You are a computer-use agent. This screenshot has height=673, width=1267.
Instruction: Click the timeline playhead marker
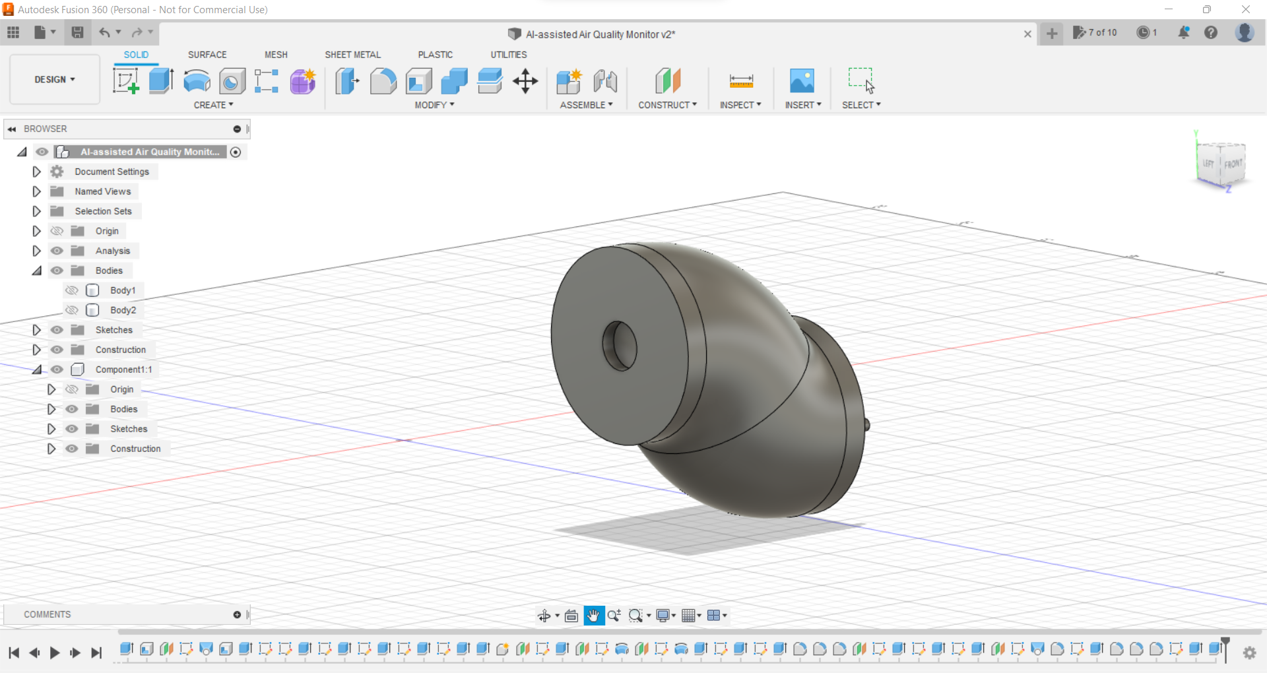1226,650
